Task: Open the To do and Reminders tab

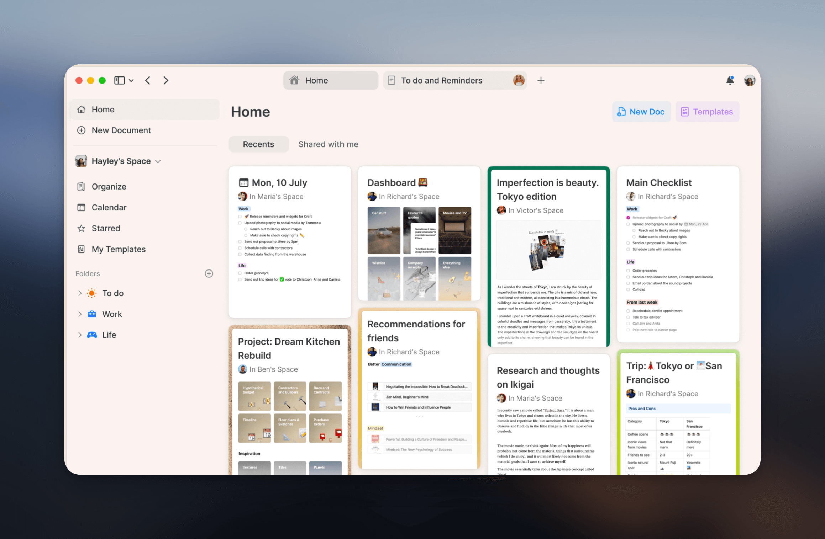Action: coord(441,80)
